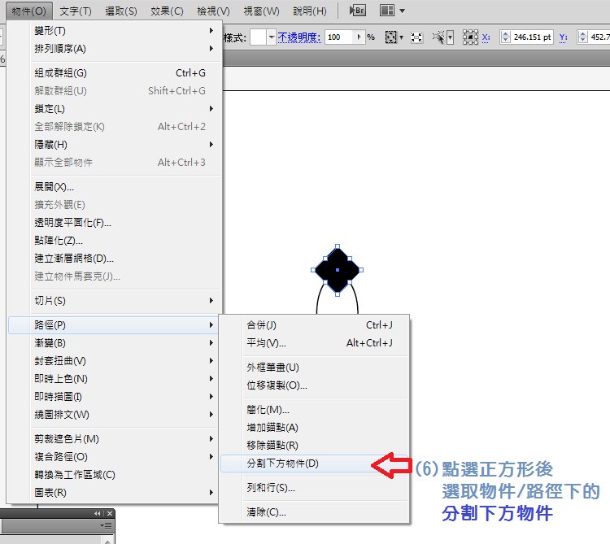Screen dimensions: 610x544
Task: Open the 封套扭曲(V) submenu
Action: pos(115,361)
